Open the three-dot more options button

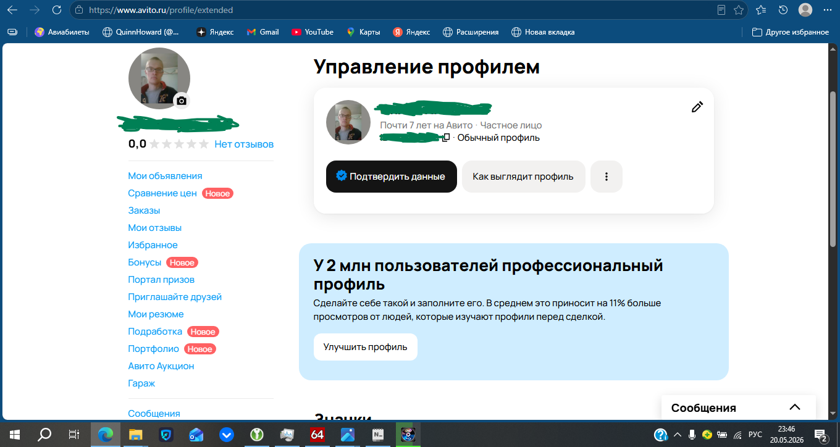[x=607, y=177]
